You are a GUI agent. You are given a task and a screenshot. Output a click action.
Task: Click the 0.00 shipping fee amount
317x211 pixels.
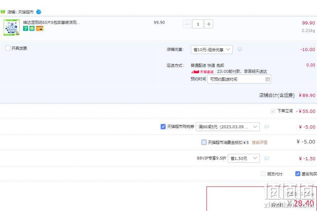(311, 65)
